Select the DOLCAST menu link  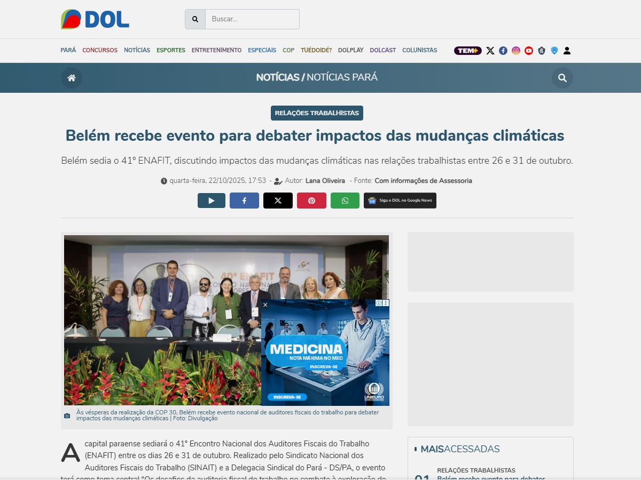[383, 50]
